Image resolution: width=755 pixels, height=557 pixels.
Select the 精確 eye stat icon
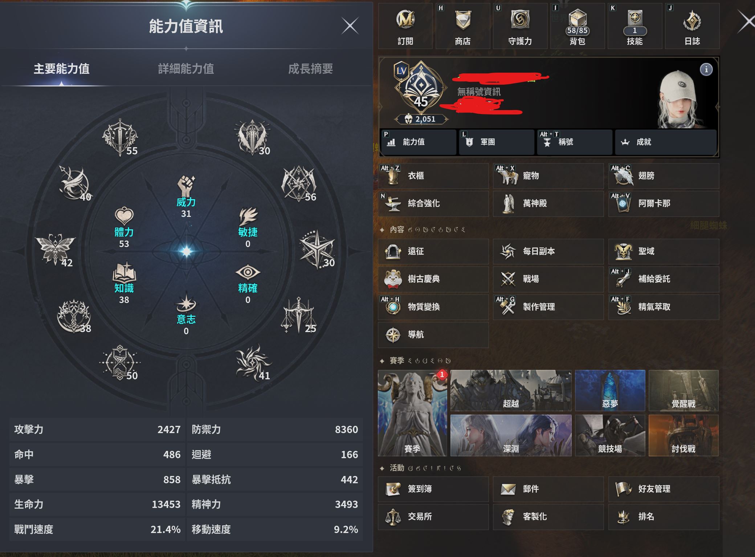pyautogui.click(x=248, y=272)
